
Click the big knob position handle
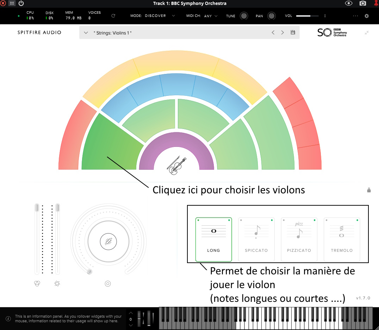[89, 272]
